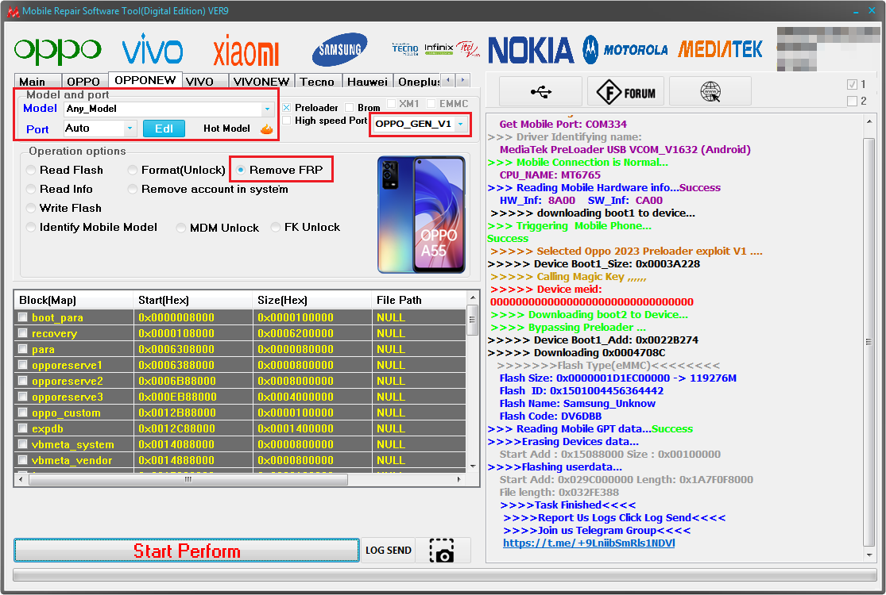Enable the High speed Port checkbox
Viewport: 886px width, 595px height.
(287, 120)
